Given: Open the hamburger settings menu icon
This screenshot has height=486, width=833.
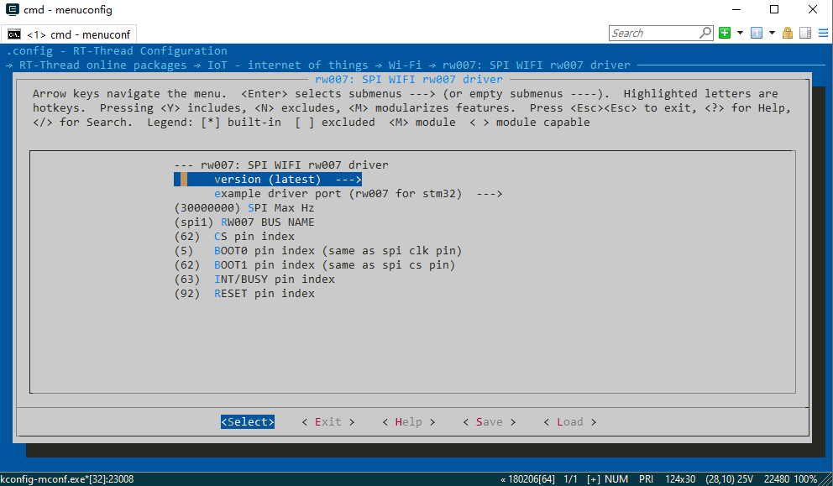Looking at the screenshot, I should click(822, 34).
